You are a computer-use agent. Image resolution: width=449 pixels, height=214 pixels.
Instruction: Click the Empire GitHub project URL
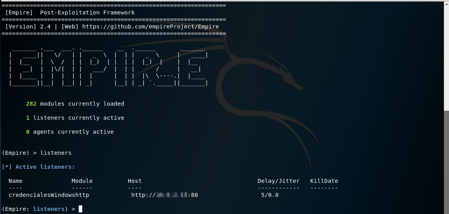tap(150, 27)
